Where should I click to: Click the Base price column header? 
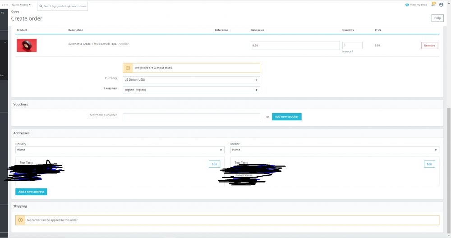click(257, 30)
